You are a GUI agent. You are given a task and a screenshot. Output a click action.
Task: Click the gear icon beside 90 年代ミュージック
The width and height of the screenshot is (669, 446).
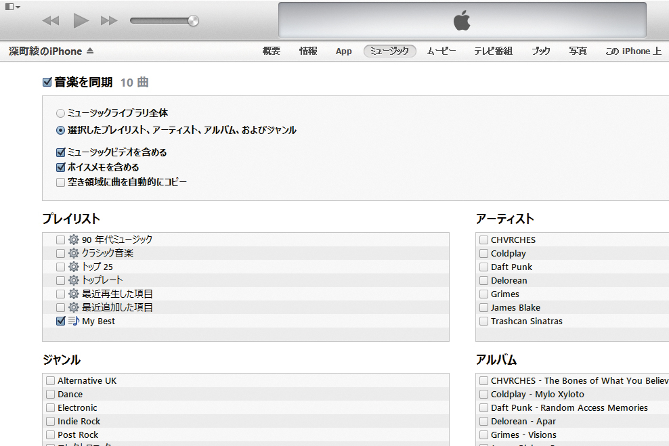click(74, 240)
